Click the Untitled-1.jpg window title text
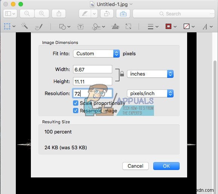 [112, 5]
